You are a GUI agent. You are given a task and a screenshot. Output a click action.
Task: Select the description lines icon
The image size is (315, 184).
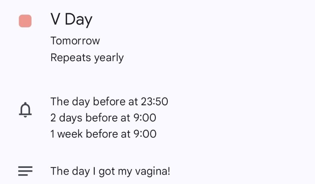pyautogui.click(x=25, y=171)
